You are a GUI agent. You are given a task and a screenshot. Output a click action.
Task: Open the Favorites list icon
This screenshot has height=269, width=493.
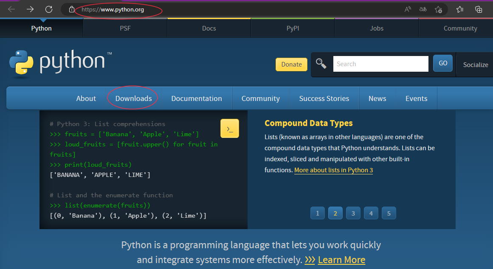tap(460, 9)
